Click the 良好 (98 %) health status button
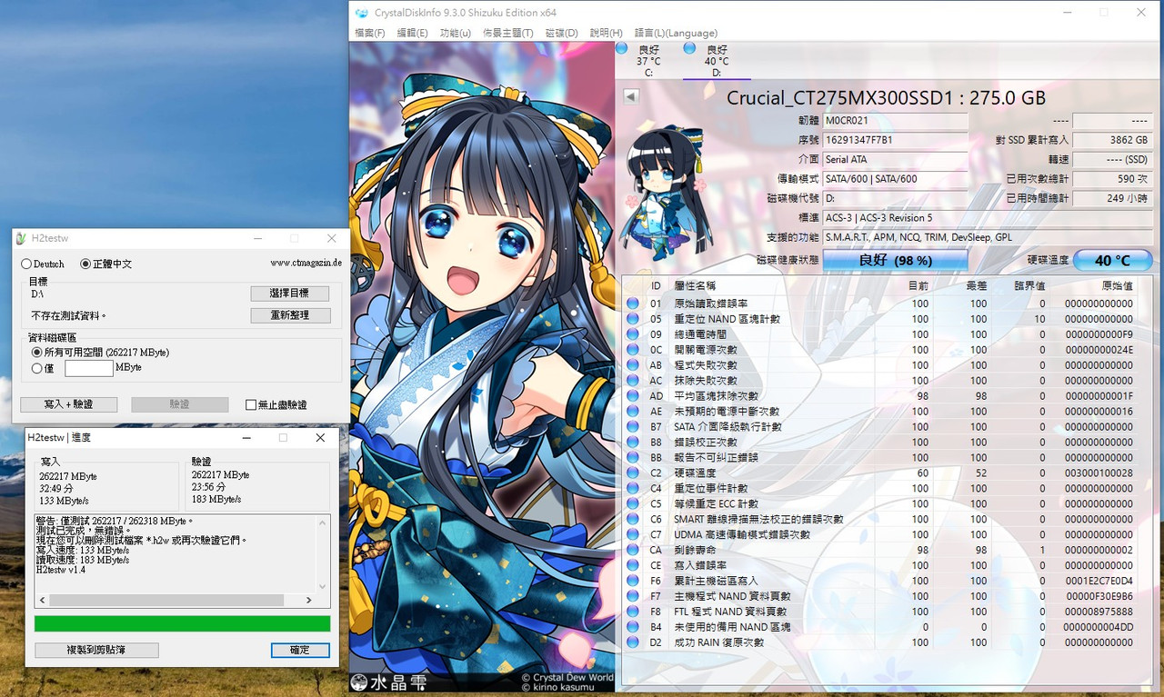This screenshot has width=1164, height=697. 895,260
